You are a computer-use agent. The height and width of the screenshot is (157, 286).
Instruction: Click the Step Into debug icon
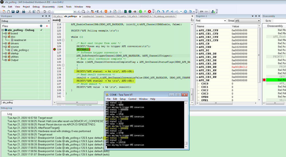point(163,11)
